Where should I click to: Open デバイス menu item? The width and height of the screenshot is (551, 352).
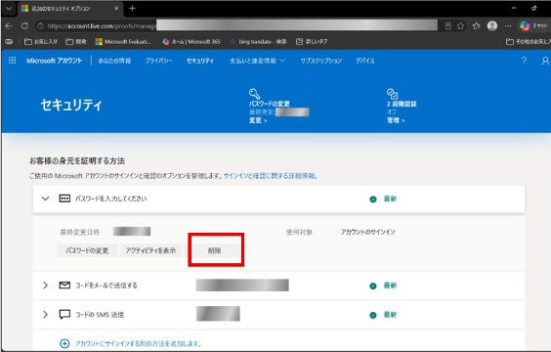[364, 61]
